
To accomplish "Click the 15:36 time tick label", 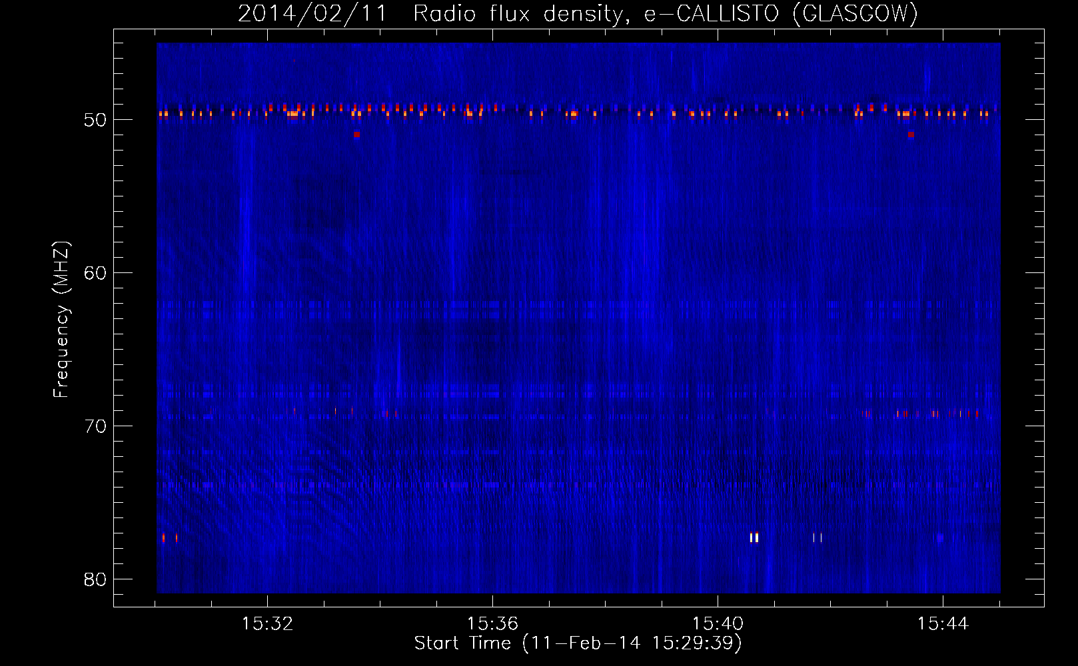I will pyautogui.click(x=492, y=624).
